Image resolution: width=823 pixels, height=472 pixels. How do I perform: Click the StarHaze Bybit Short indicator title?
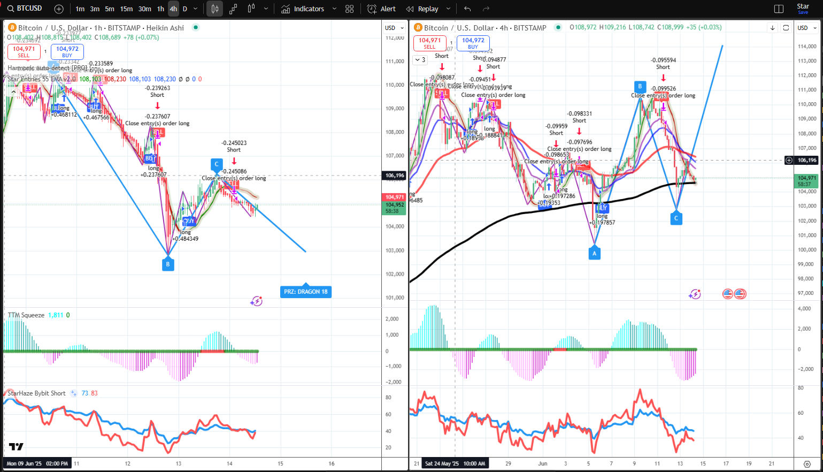(36, 393)
